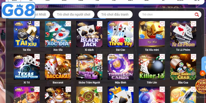Open the KM Gold Rush promo icon
The width and height of the screenshot is (206, 103).
click(x=201, y=86)
